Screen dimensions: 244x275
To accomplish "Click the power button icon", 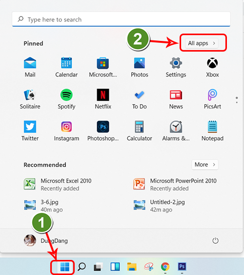I will [x=215, y=240].
